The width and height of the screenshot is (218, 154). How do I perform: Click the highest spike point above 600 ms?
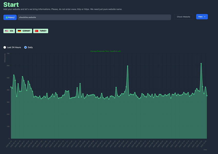click(201, 64)
